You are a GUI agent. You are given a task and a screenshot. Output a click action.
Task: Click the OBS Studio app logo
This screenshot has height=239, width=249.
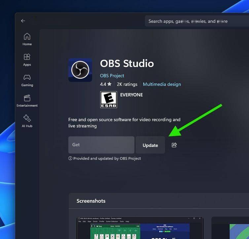point(80,70)
